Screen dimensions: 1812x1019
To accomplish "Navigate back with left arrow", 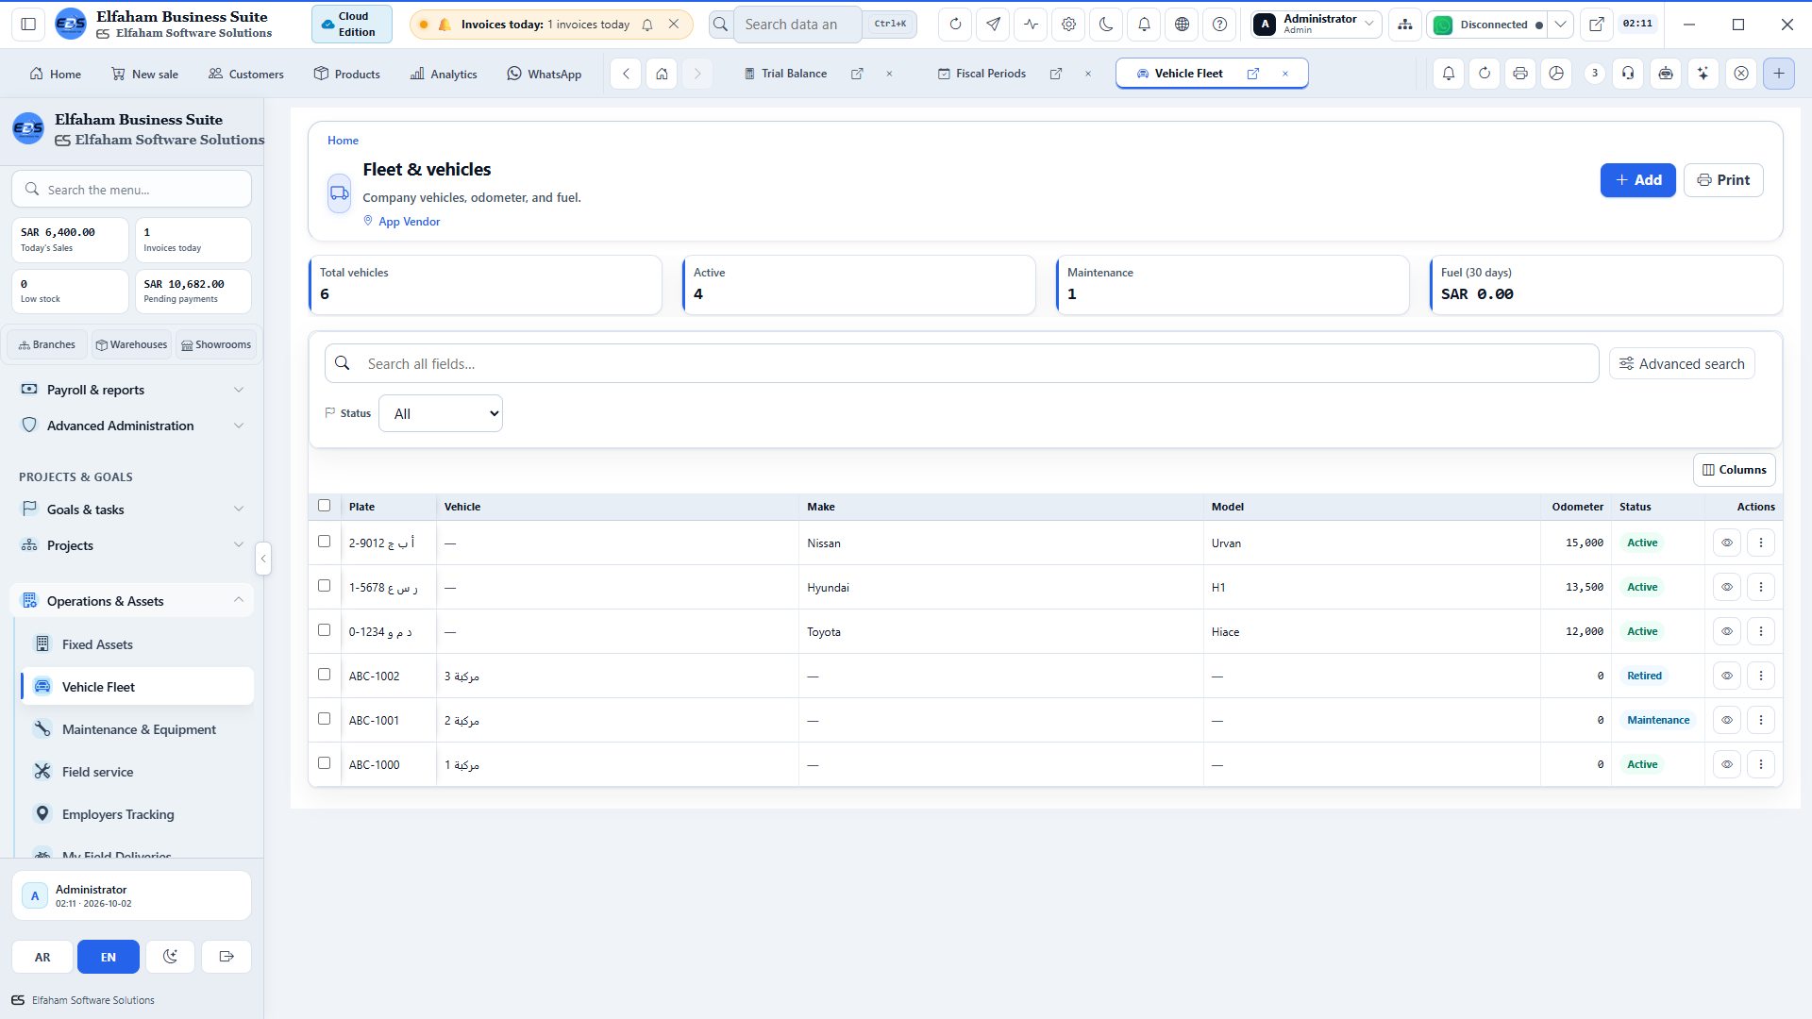I will (626, 74).
